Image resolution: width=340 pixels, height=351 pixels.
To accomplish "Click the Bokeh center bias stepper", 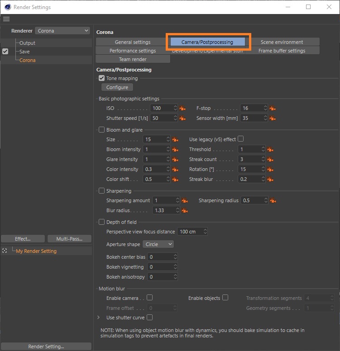I will 175,257.
